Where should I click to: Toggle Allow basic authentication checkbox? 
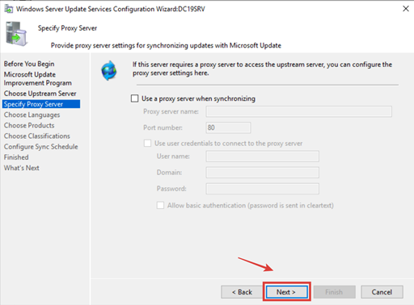click(x=160, y=206)
